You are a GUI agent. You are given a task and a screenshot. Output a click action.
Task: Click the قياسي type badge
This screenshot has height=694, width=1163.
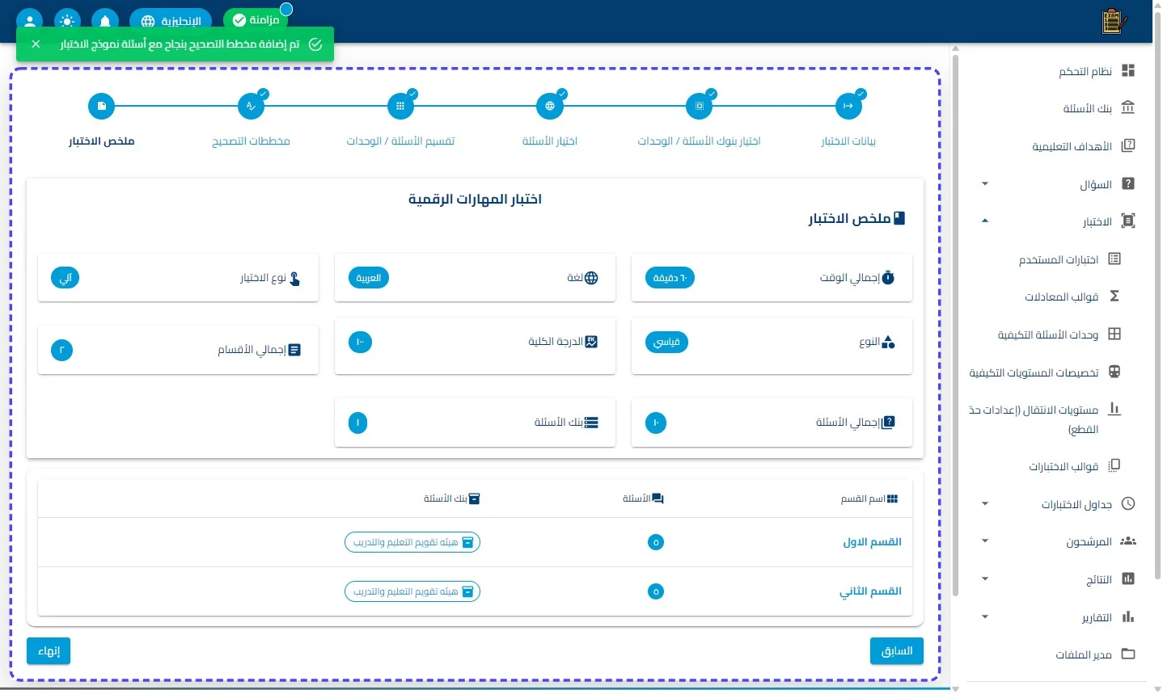point(666,343)
